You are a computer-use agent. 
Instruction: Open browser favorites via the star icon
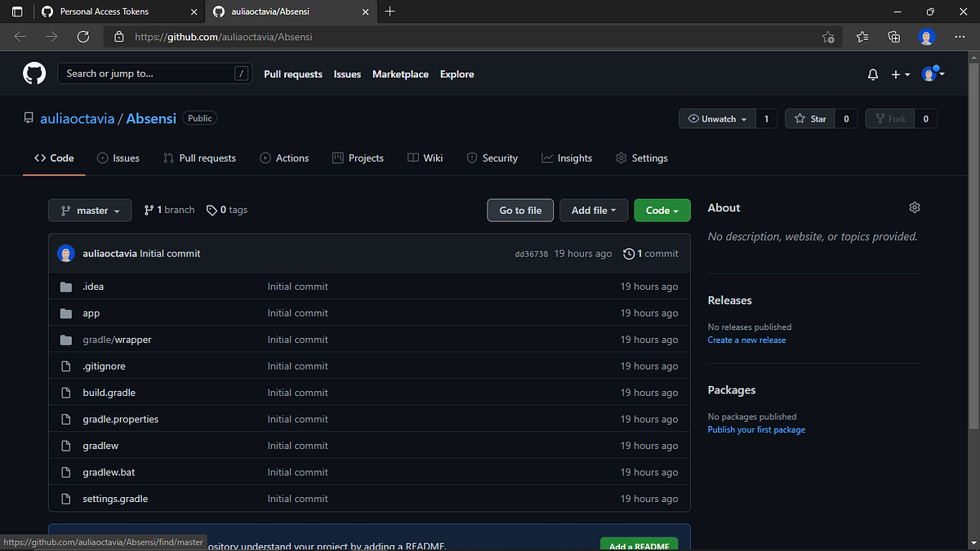(x=862, y=37)
